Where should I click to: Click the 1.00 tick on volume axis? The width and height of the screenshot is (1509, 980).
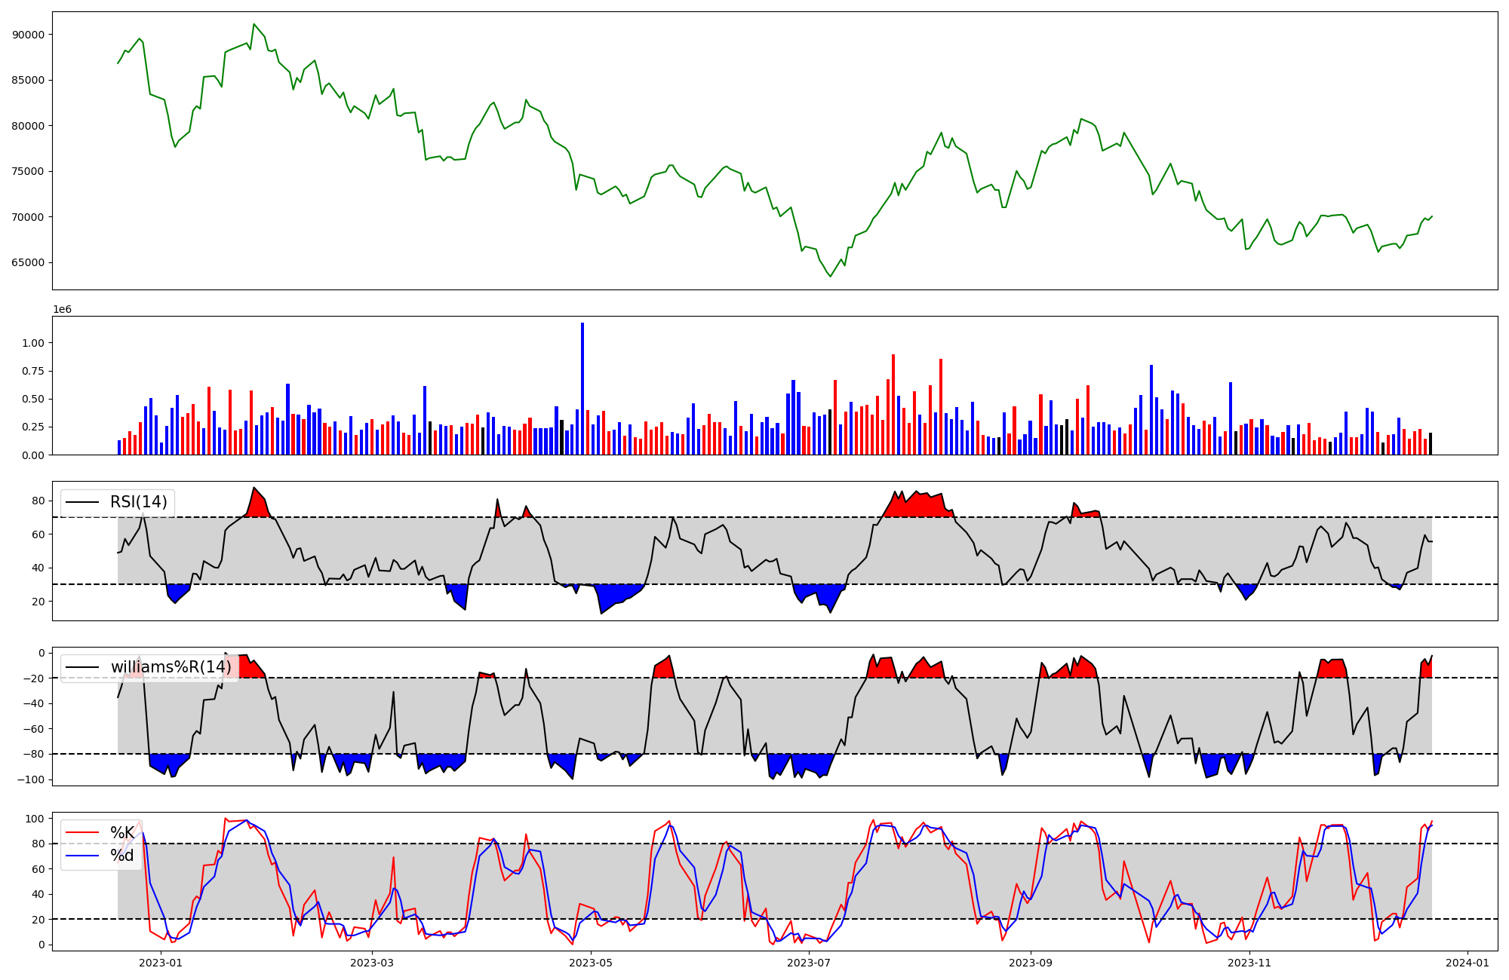(x=33, y=343)
